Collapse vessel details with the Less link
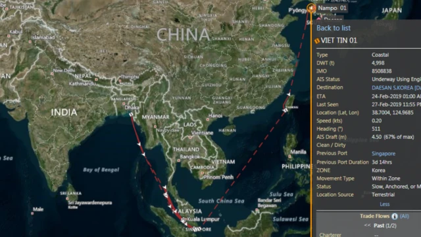This screenshot has width=421, height=237. [384, 204]
